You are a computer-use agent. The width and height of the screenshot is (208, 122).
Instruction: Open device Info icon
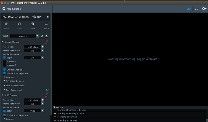pos(33,24)
